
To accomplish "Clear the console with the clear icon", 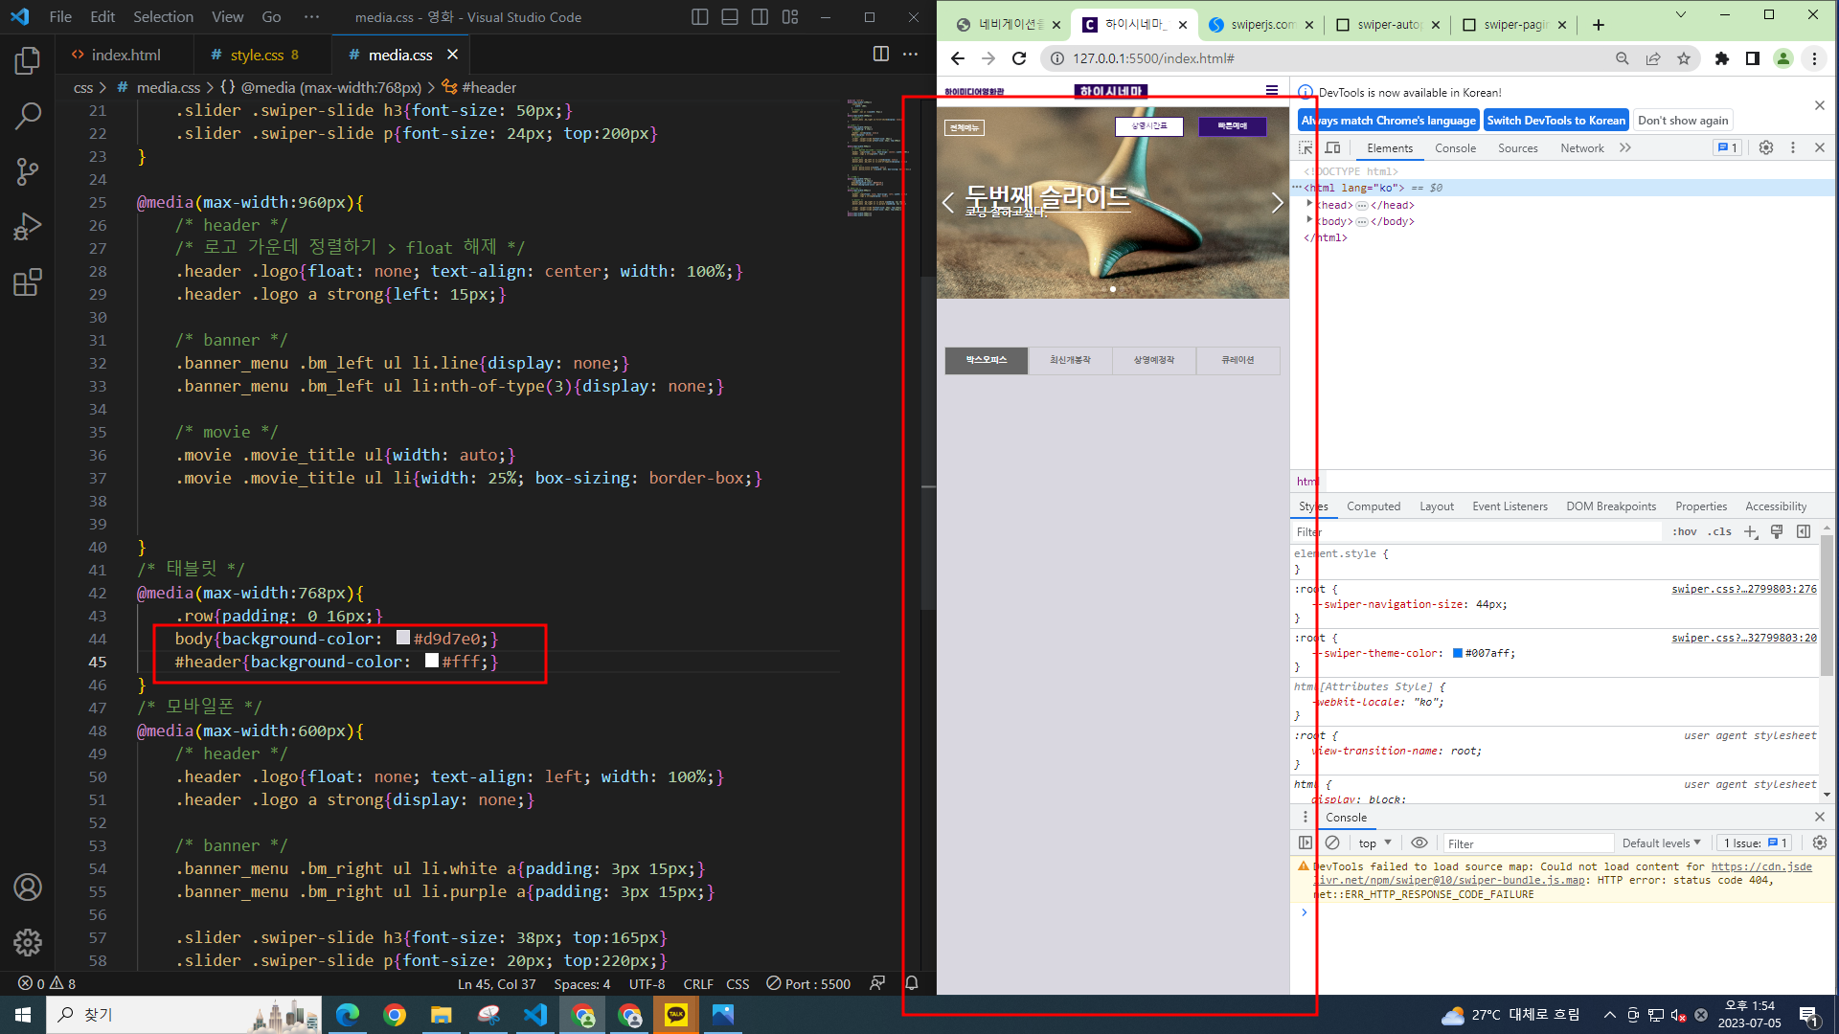I will [1332, 843].
